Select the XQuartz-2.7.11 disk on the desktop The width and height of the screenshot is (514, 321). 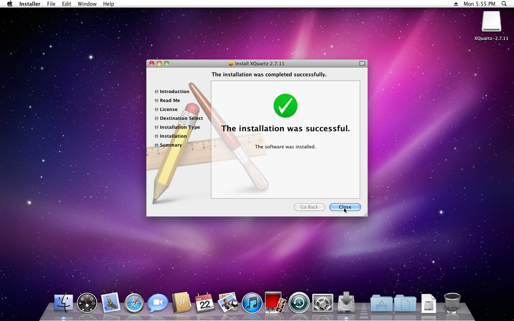(x=491, y=22)
